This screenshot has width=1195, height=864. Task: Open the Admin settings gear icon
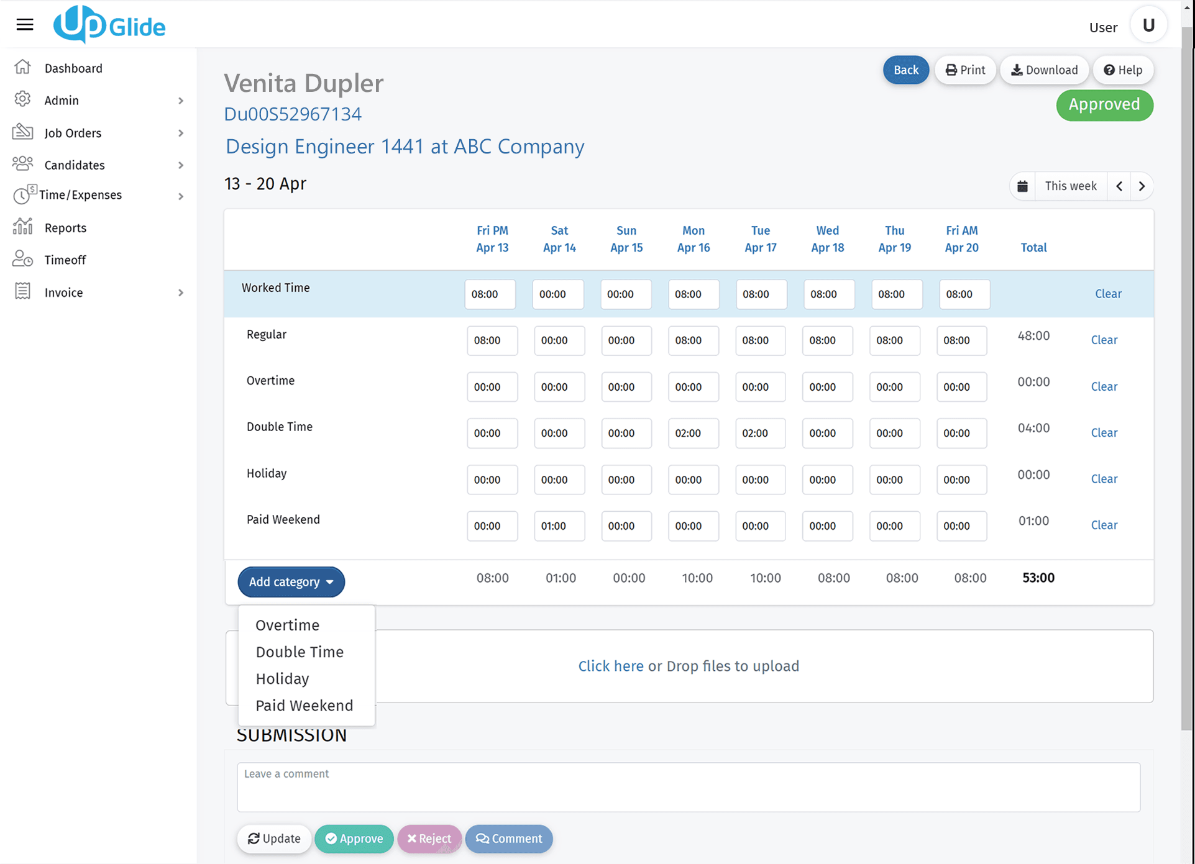click(23, 99)
